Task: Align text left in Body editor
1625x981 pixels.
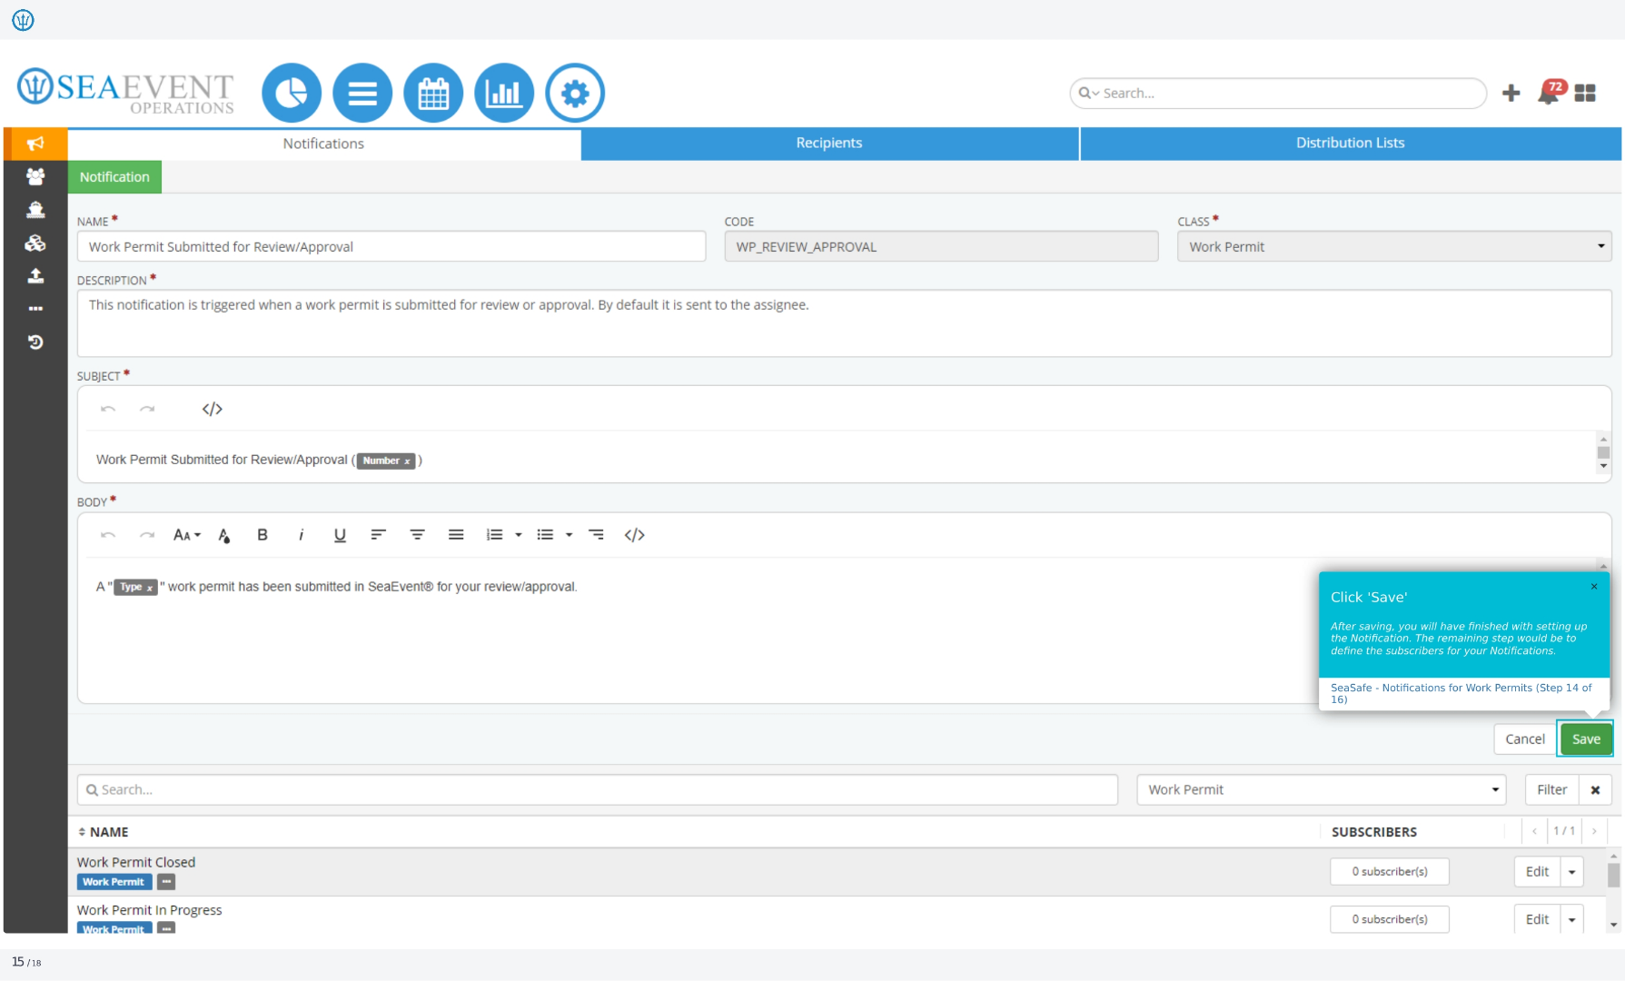Action: tap(379, 535)
